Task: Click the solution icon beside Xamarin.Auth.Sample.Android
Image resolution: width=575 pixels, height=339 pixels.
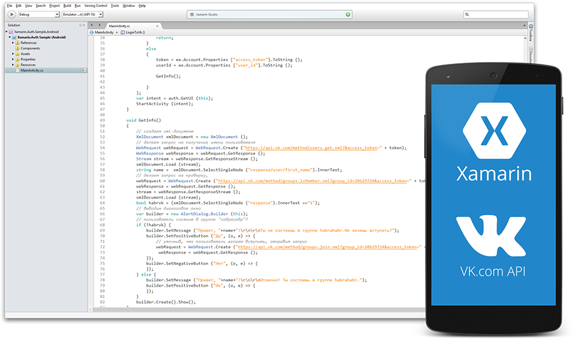Action: click(11, 32)
